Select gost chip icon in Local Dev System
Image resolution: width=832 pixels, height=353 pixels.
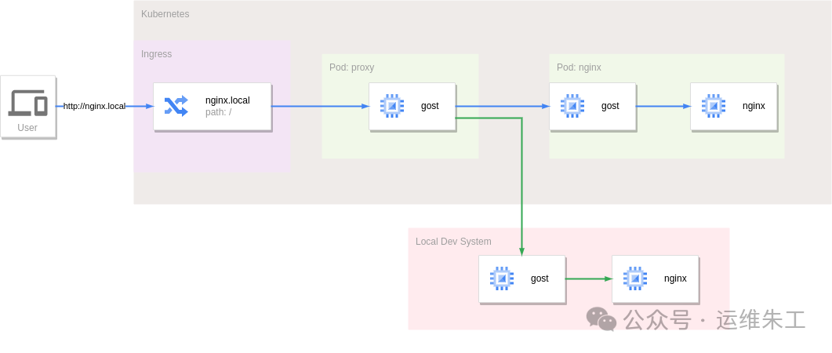[502, 278]
